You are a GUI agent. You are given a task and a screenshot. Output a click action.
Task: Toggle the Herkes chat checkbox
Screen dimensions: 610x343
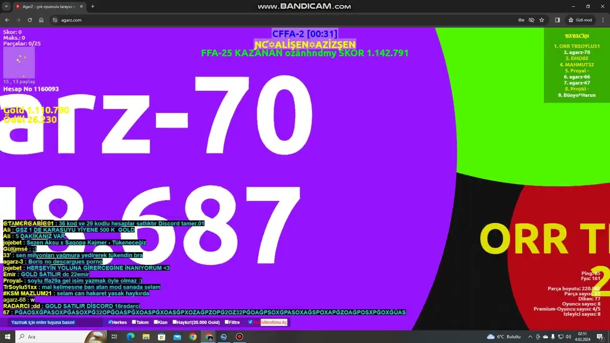[110, 323]
